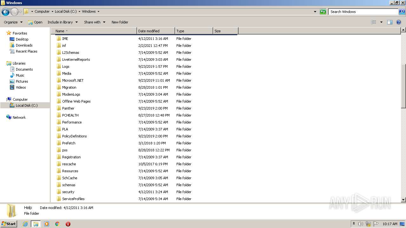The image size is (406, 228).
Task: Select Favorites in the navigation pane
Action: 20,33
